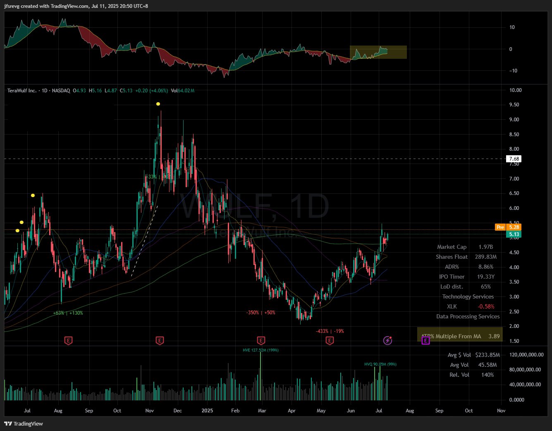Click the HVE 127.52M (199%) volume label

click(260, 350)
